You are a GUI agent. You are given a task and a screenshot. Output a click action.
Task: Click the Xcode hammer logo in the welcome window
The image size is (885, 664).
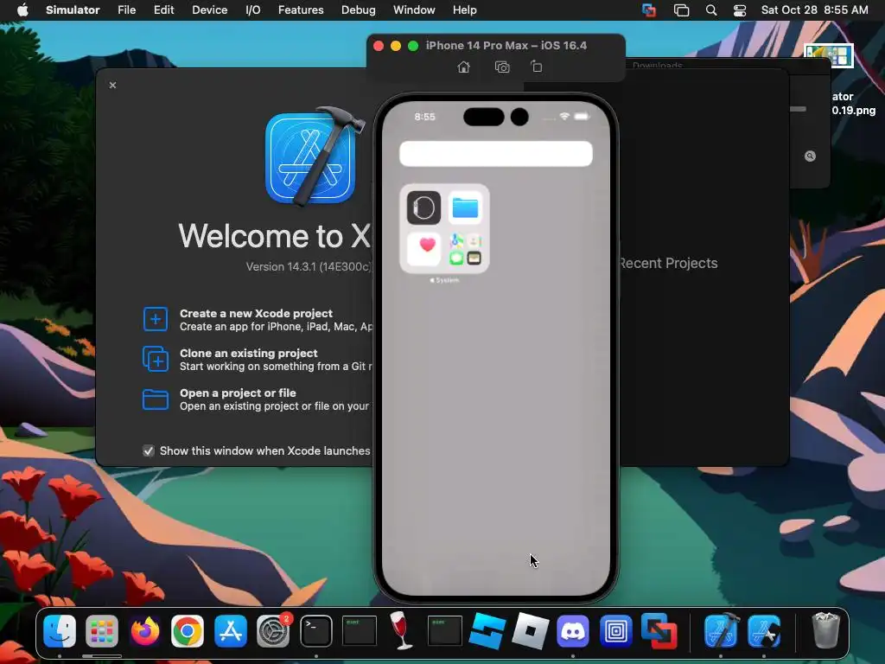[314, 157]
